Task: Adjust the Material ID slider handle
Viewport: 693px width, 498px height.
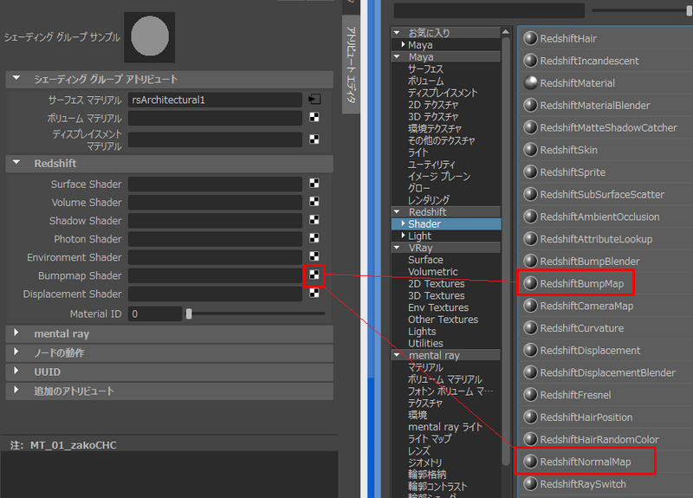Action: click(x=189, y=314)
